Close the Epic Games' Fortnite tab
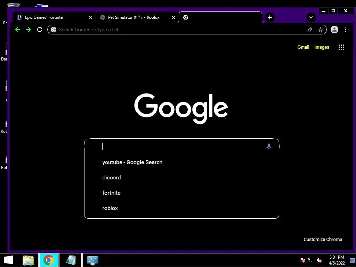 pyautogui.click(x=90, y=17)
